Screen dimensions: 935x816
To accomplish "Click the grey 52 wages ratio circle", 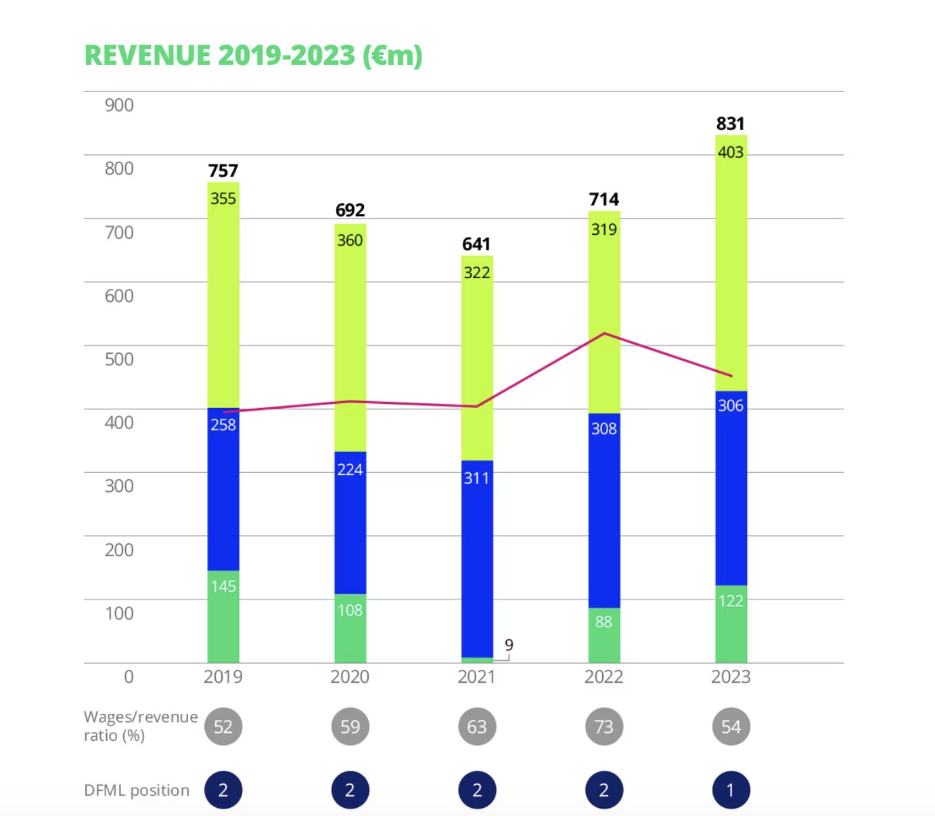I will [223, 727].
